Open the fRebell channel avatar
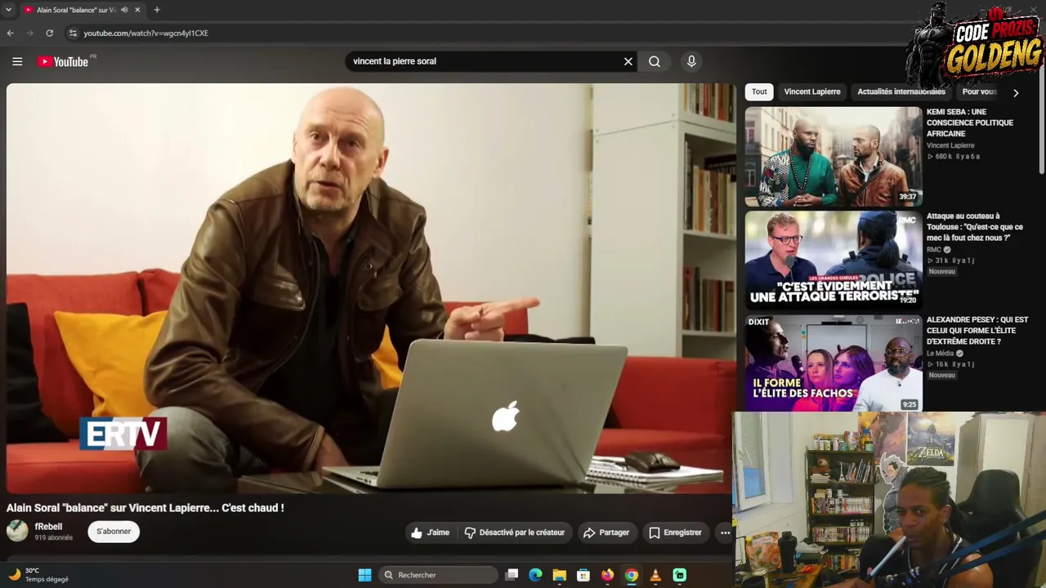 point(17,532)
